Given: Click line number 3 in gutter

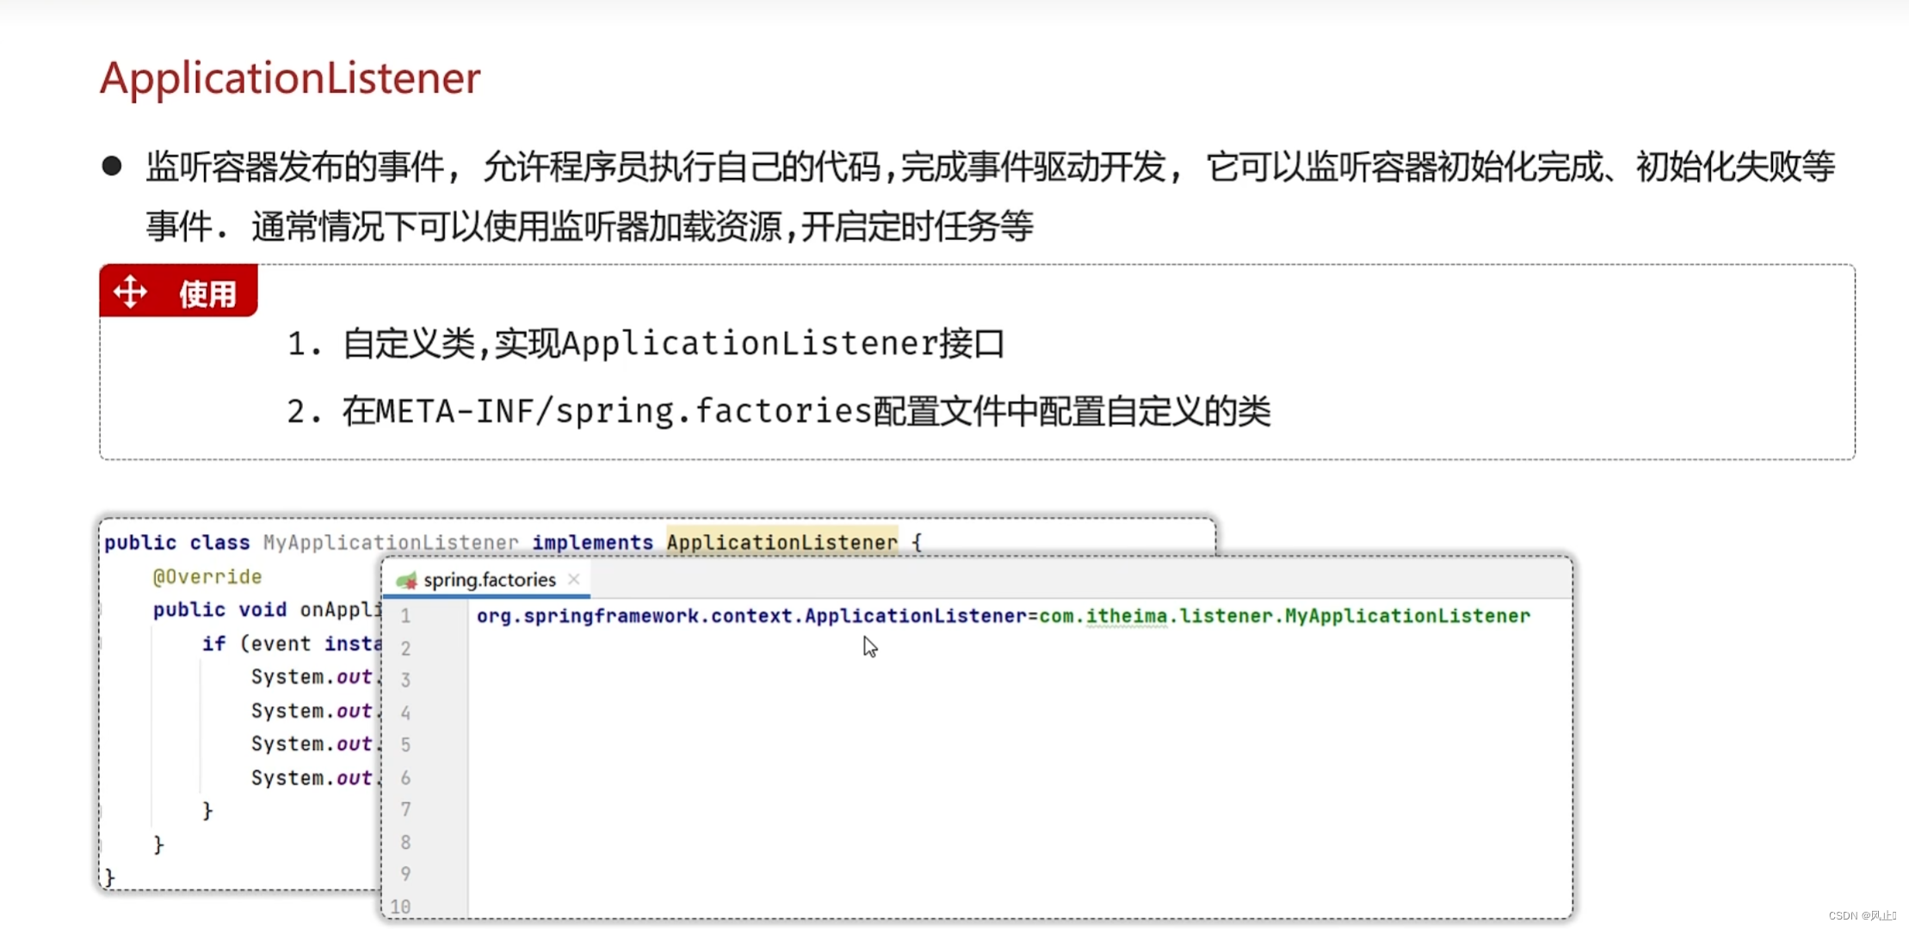Looking at the screenshot, I should tap(405, 680).
